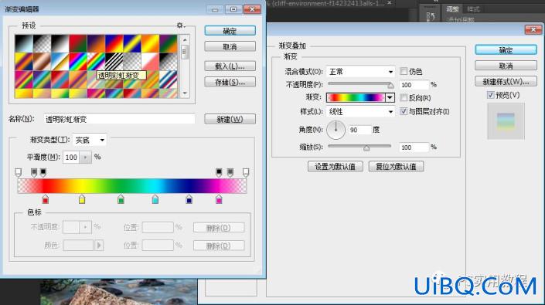This screenshot has width=545, height=305.
Task: Click the layer style preview thumbnail
Action: (506, 121)
